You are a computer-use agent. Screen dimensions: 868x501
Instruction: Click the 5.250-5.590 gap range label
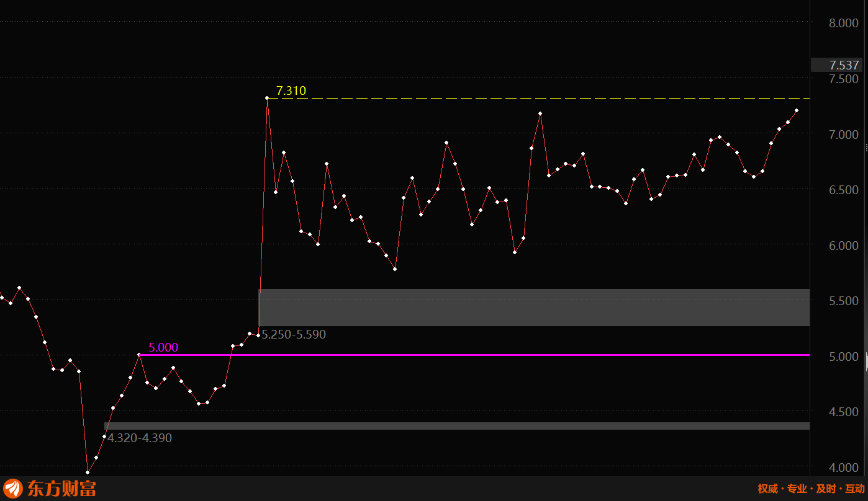coord(294,335)
